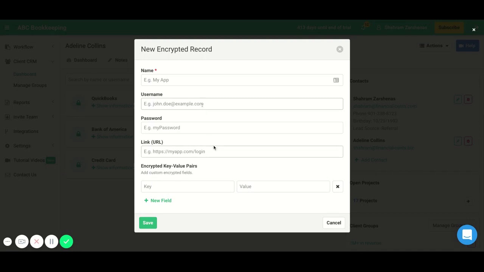Screen dimensions: 484x272
Task: Click the Integrations plug icon
Action: click(x=7, y=131)
